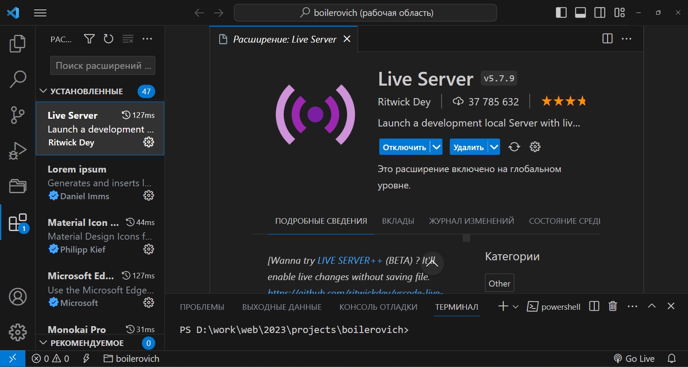Customize layout from title bar

(x=620, y=13)
